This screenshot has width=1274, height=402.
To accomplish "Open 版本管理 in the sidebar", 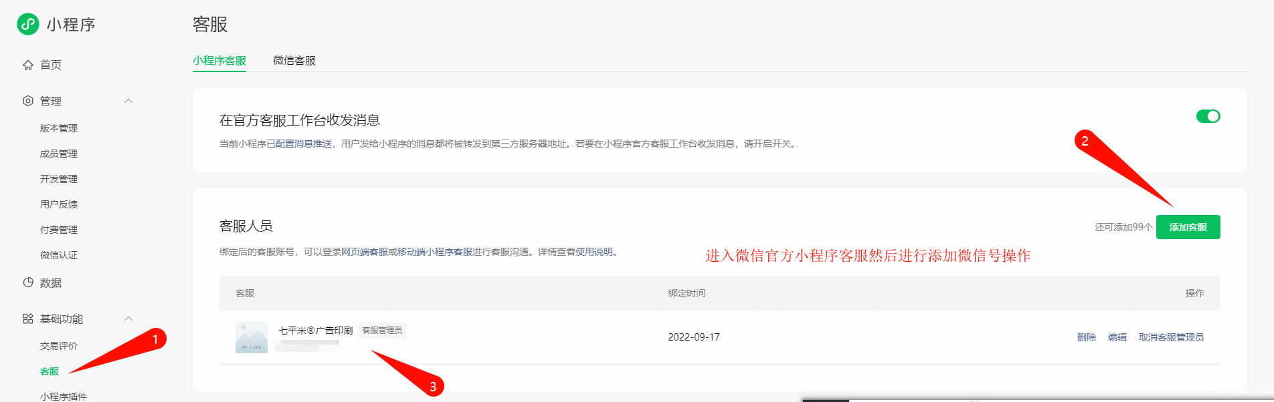I will pos(59,128).
